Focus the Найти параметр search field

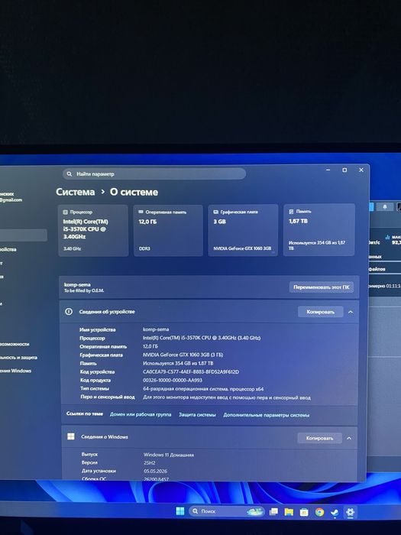point(154,174)
